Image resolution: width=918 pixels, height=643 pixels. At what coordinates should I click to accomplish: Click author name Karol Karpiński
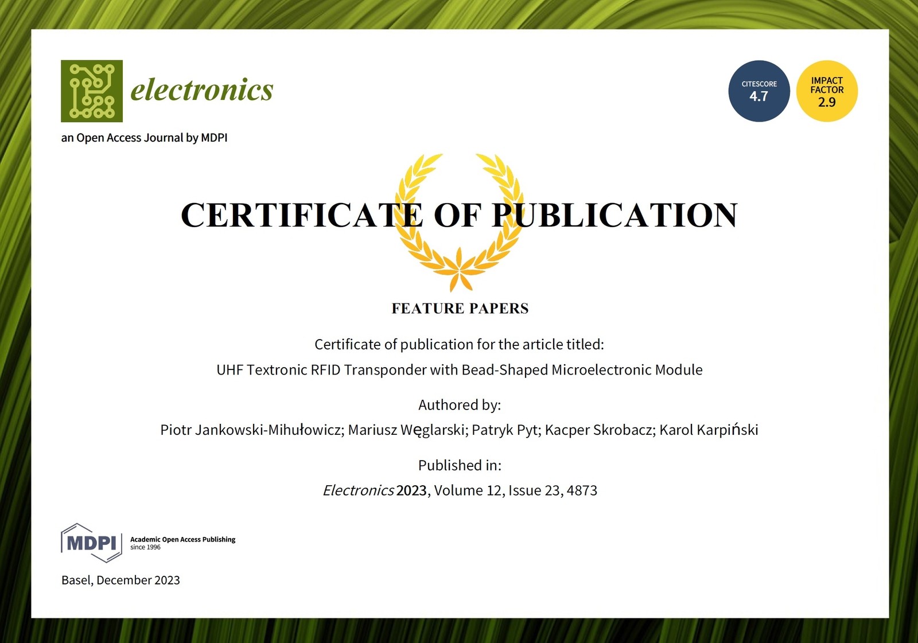[709, 430]
